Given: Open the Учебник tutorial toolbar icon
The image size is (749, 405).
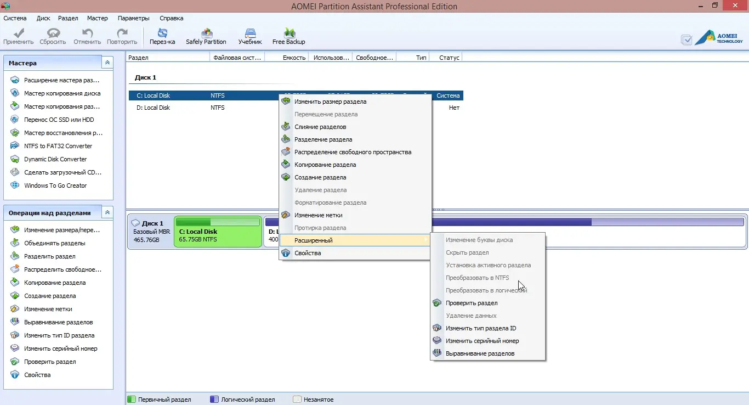Looking at the screenshot, I should [250, 33].
